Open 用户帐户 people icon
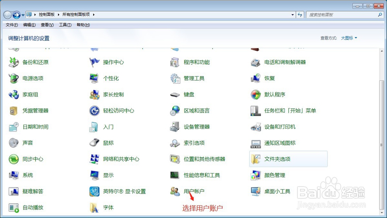 tap(175, 191)
